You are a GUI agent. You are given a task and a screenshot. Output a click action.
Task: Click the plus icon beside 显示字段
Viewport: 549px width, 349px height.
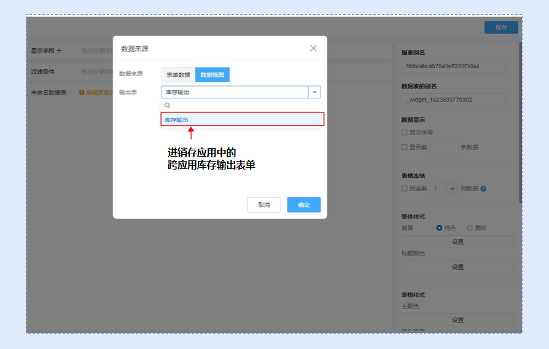[60, 50]
